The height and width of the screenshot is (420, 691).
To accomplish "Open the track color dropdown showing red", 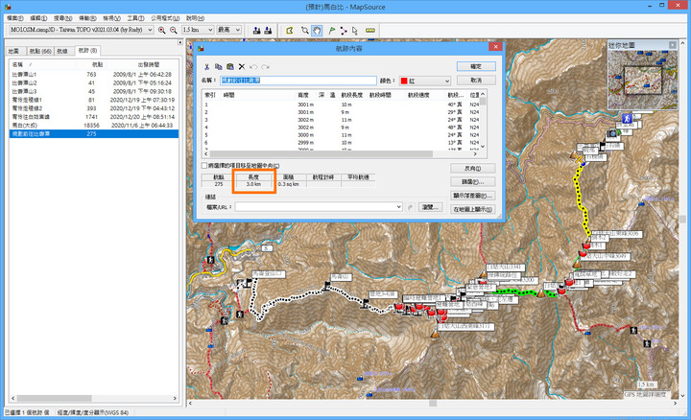I will [447, 81].
